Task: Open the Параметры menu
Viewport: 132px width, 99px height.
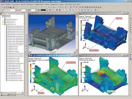Action: point(54,4)
